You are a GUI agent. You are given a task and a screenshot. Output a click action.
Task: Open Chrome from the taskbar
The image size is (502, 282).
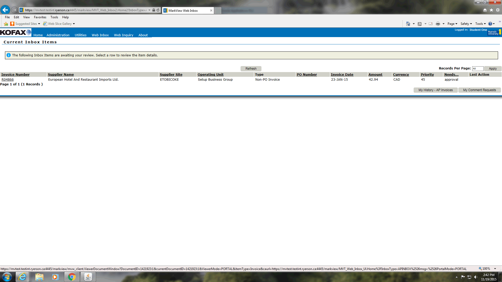click(x=72, y=277)
